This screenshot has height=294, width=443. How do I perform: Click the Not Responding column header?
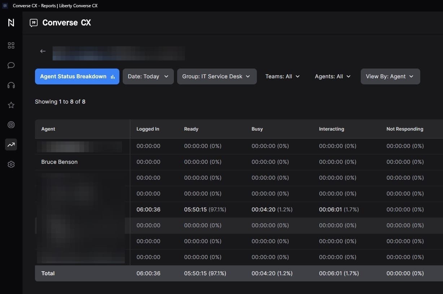(404, 129)
